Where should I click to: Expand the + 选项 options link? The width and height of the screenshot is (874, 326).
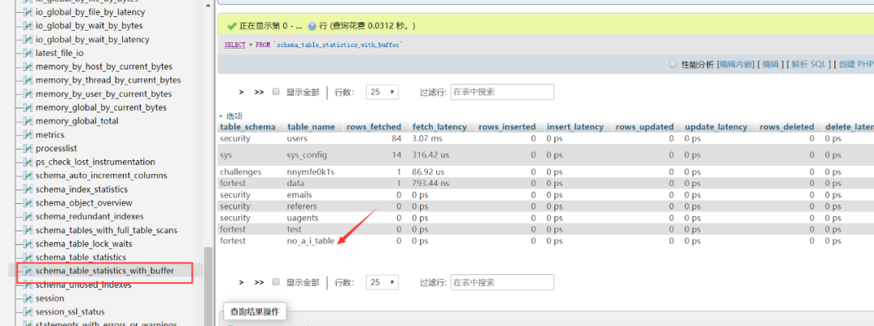pos(231,116)
